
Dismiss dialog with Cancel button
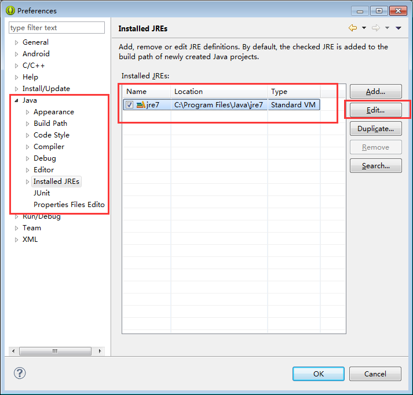click(x=375, y=374)
